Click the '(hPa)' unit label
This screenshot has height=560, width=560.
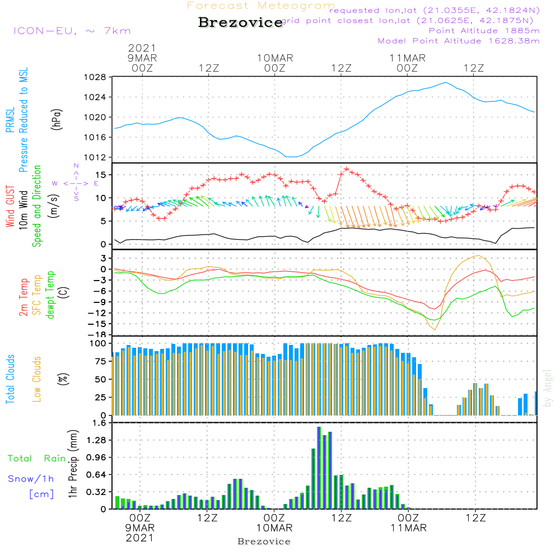(57, 120)
